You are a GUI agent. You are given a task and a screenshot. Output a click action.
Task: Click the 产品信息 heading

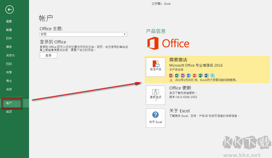156,31
